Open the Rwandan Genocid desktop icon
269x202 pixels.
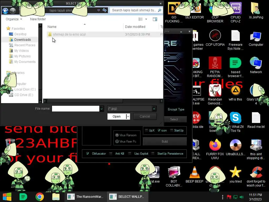click(215, 95)
